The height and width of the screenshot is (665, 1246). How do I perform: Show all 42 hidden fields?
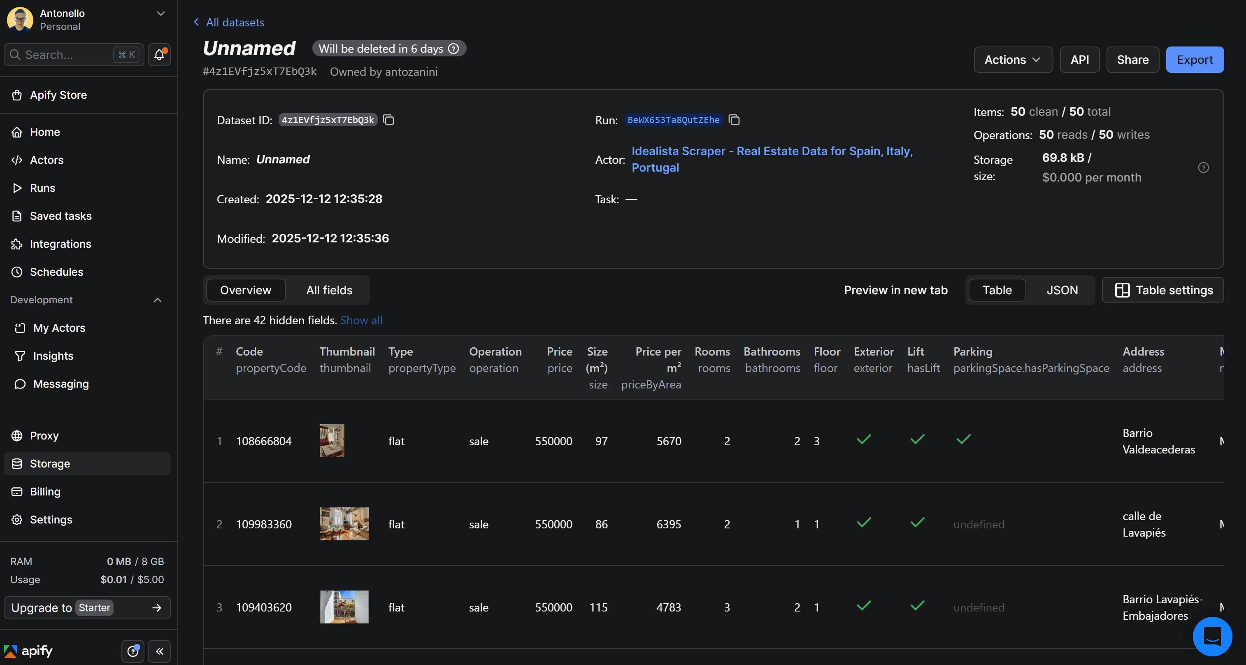coord(361,320)
